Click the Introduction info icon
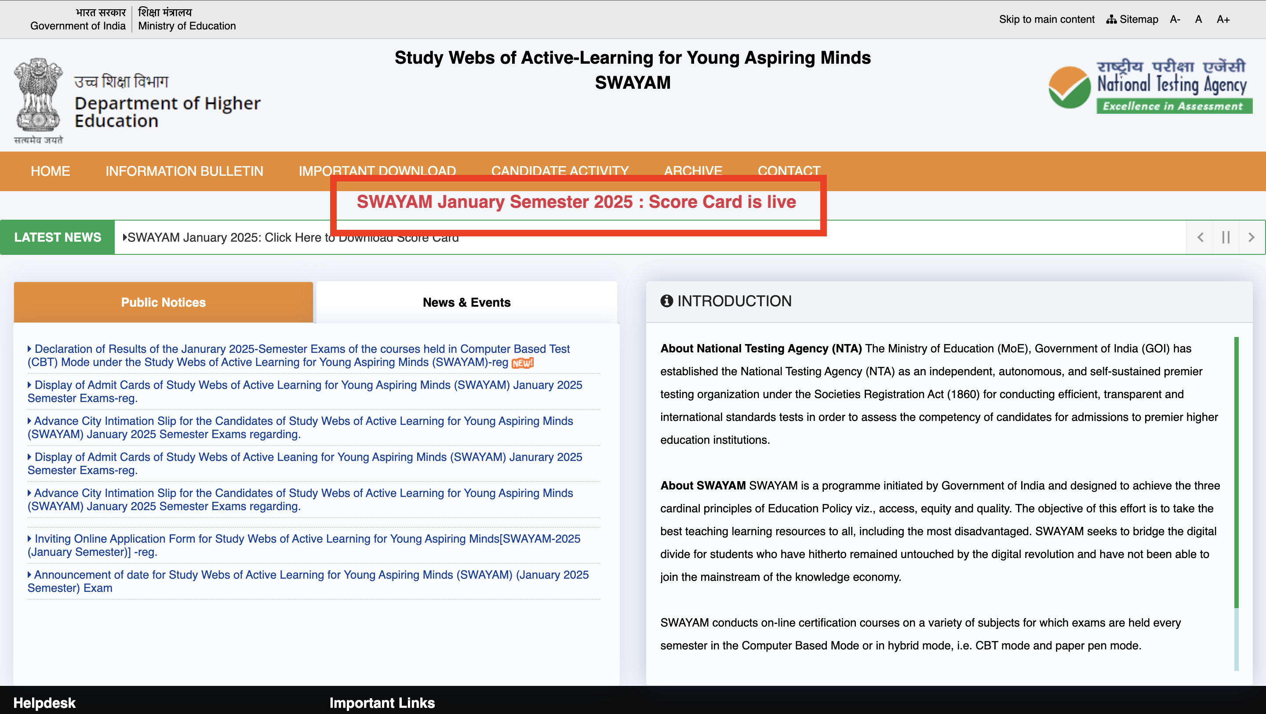Screen dimensions: 1266x714 click(x=666, y=301)
